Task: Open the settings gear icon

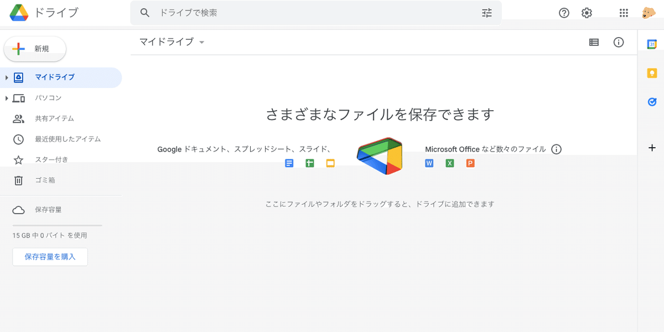Action: [x=587, y=13]
